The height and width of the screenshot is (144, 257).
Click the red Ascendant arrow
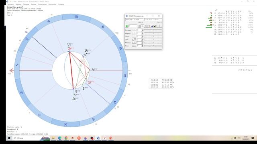click(12, 70)
